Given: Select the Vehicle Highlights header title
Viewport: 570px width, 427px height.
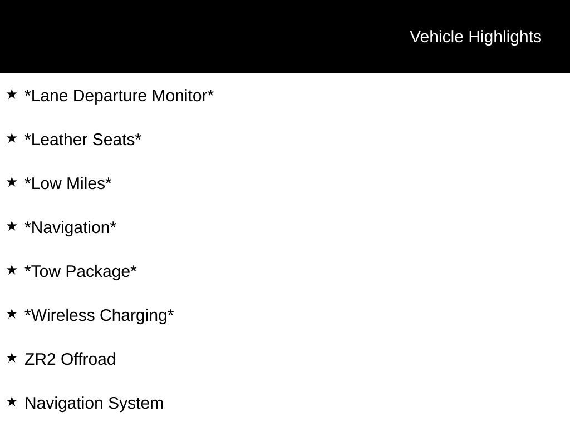Looking at the screenshot, I should tap(475, 37).
